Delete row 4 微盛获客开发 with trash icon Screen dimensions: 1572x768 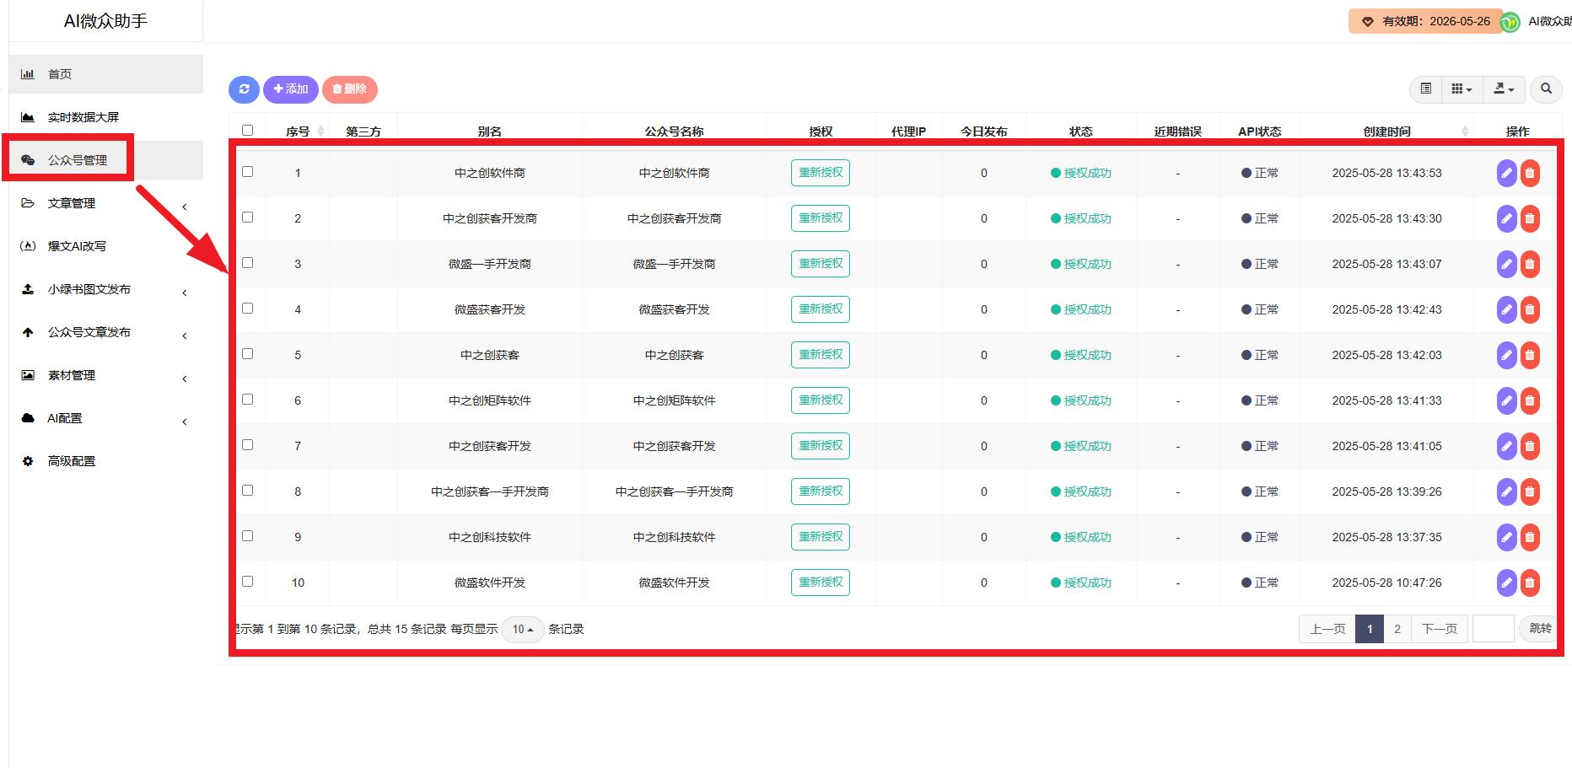[x=1530, y=309]
